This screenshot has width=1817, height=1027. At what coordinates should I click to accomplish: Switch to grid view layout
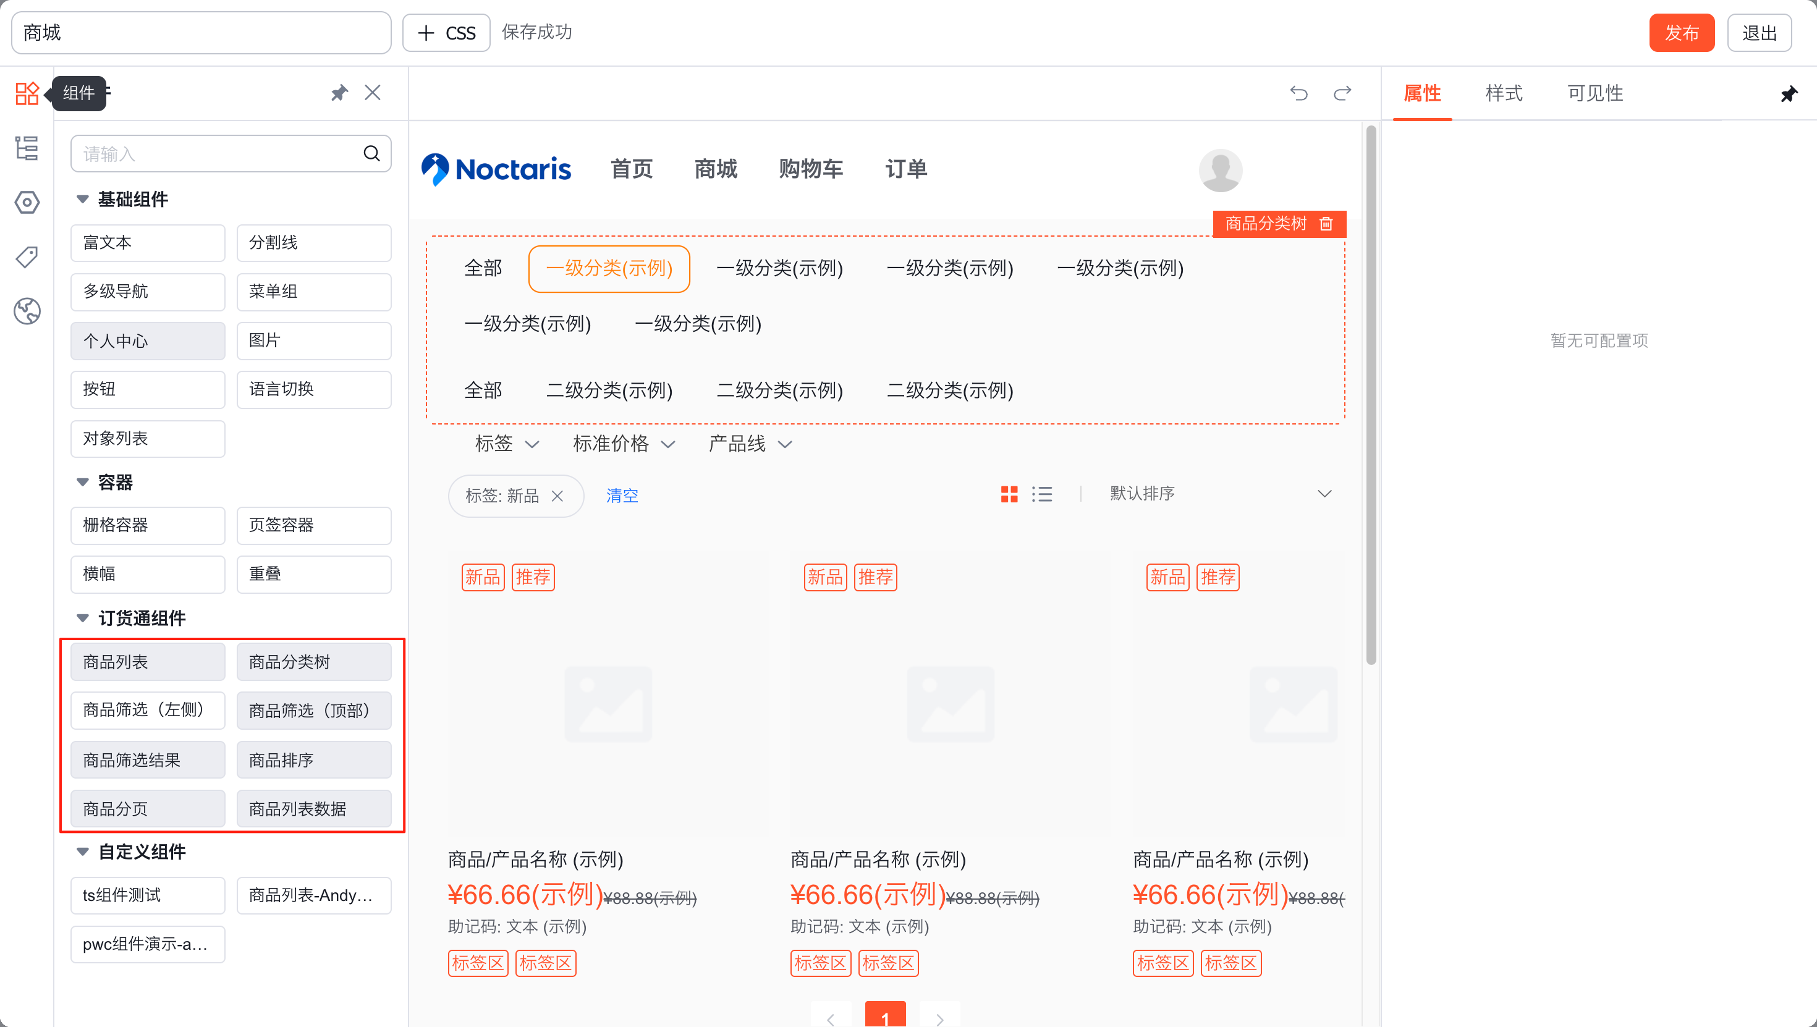[1009, 494]
